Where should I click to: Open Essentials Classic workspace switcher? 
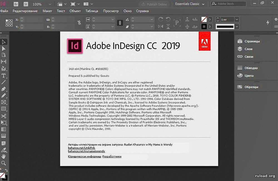(x=190, y=4)
